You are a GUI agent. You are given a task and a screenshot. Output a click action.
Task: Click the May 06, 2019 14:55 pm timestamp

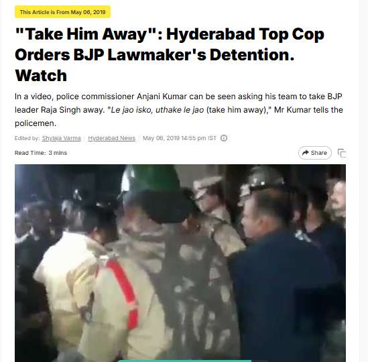point(180,138)
